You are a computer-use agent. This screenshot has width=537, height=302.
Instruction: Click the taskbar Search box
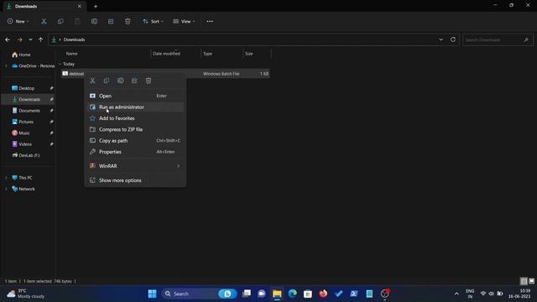pyautogui.click(x=199, y=294)
